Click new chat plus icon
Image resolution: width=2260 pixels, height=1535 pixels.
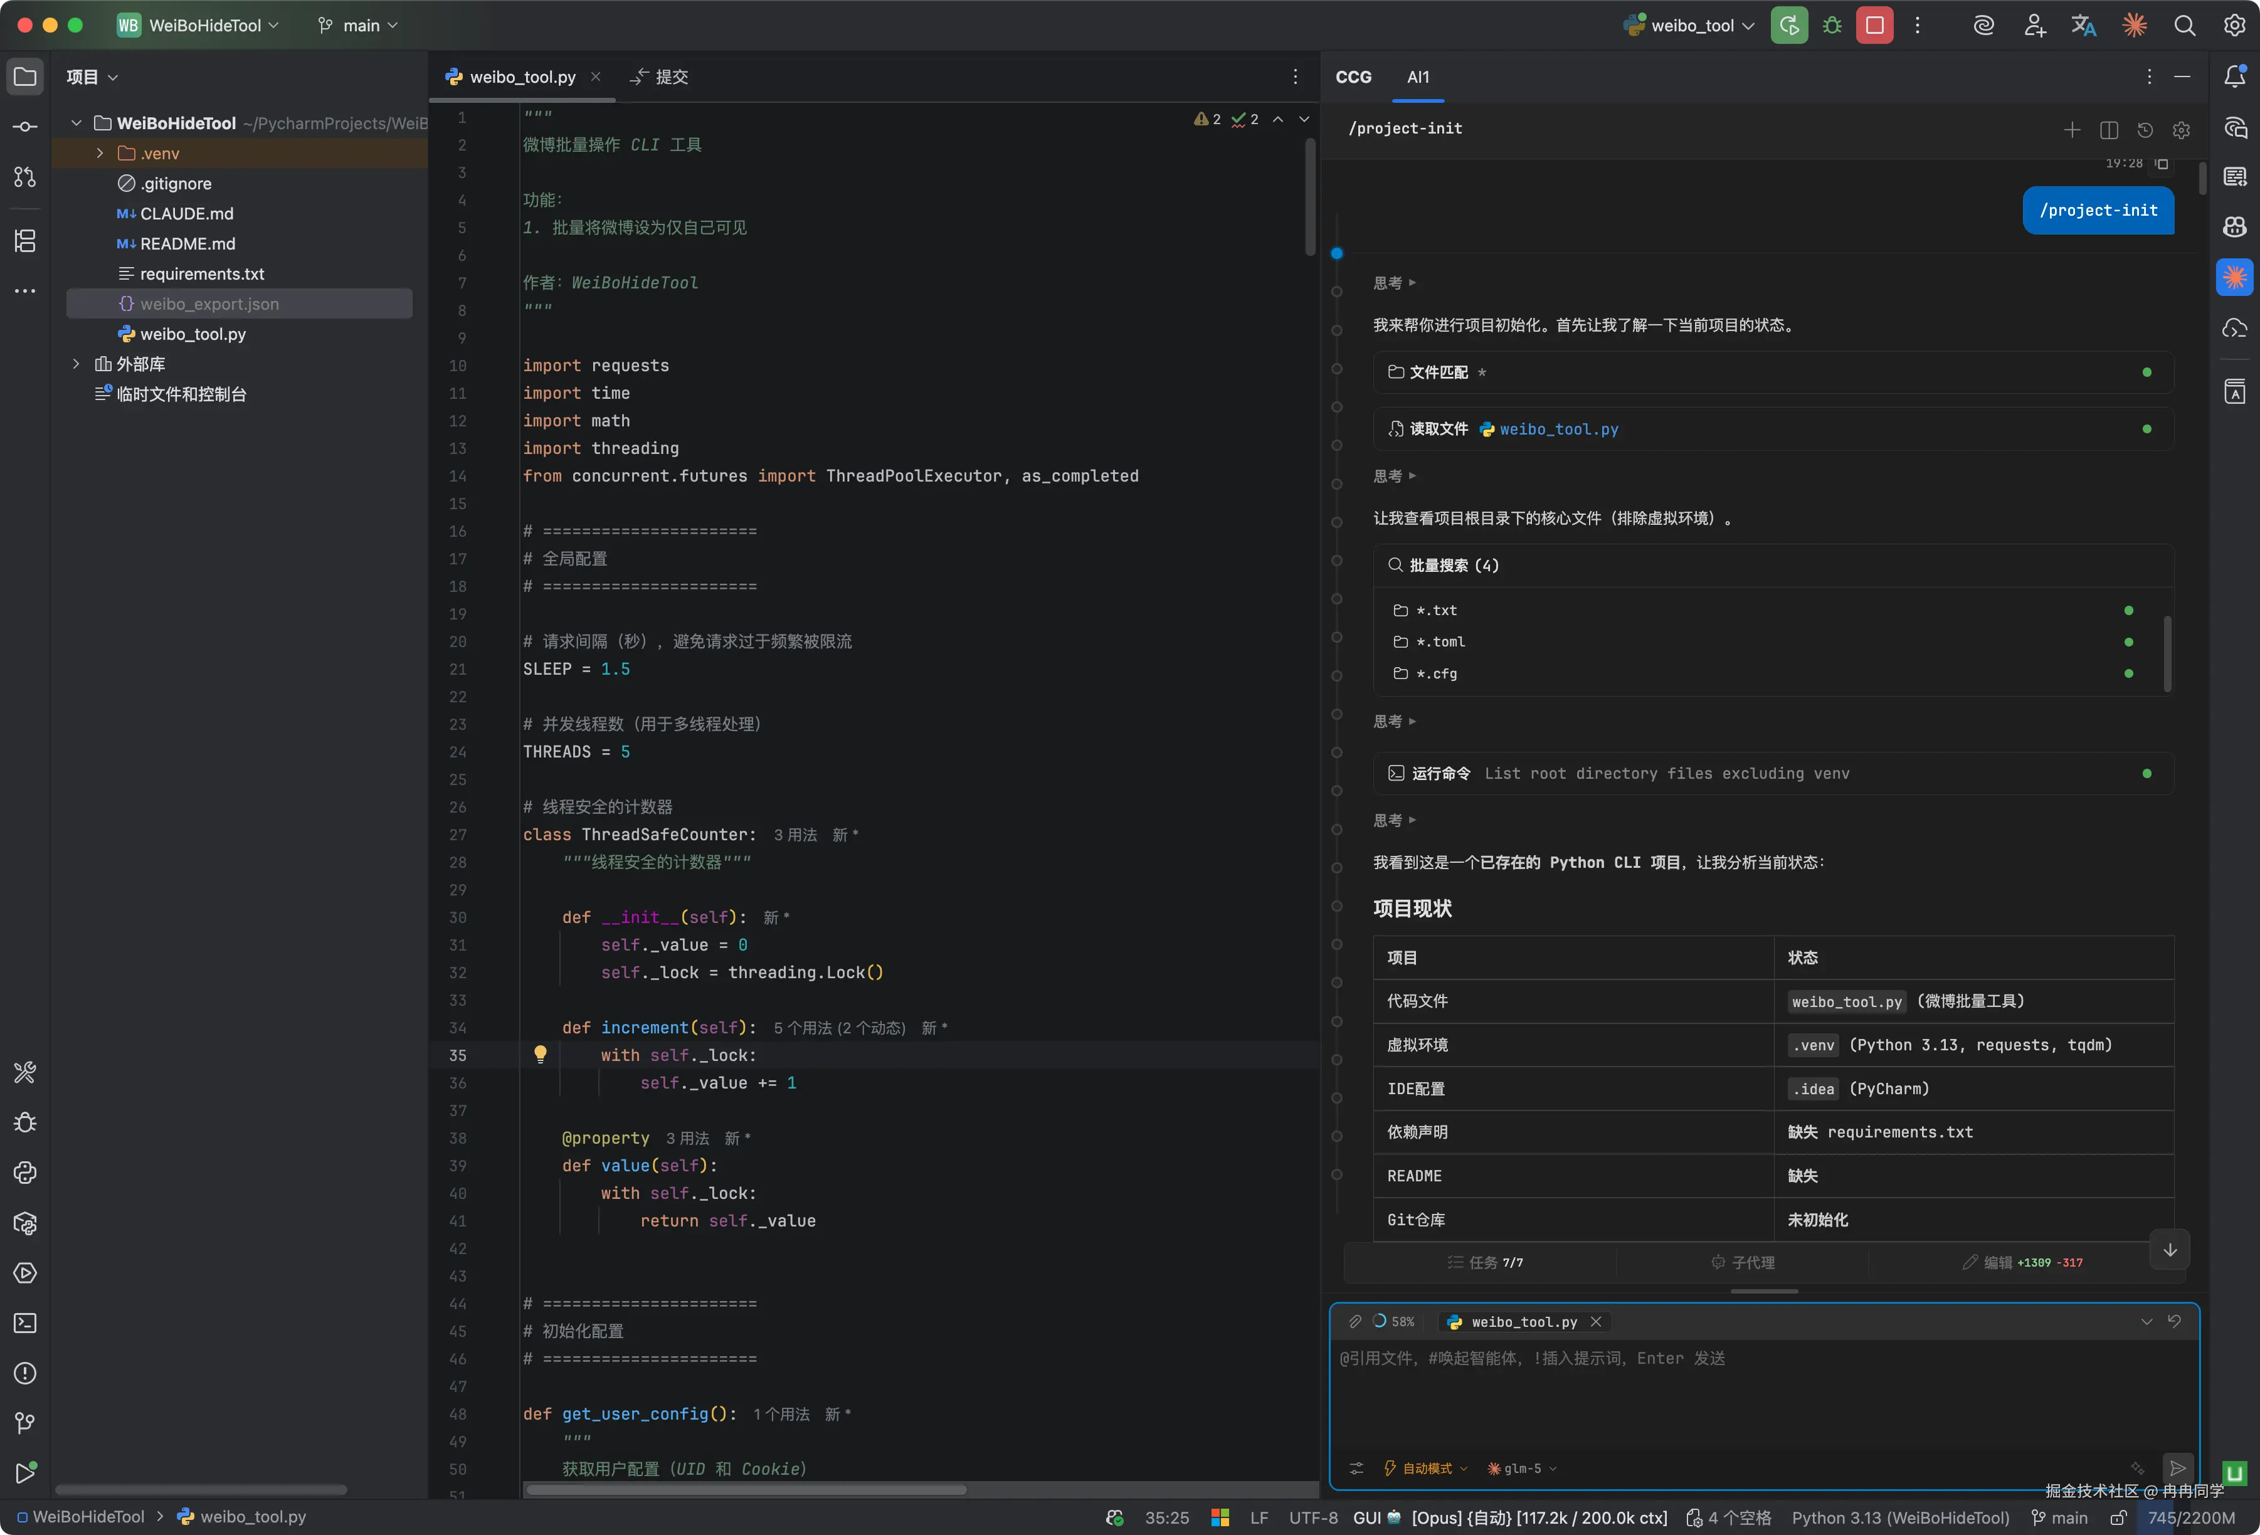pos(2071,129)
